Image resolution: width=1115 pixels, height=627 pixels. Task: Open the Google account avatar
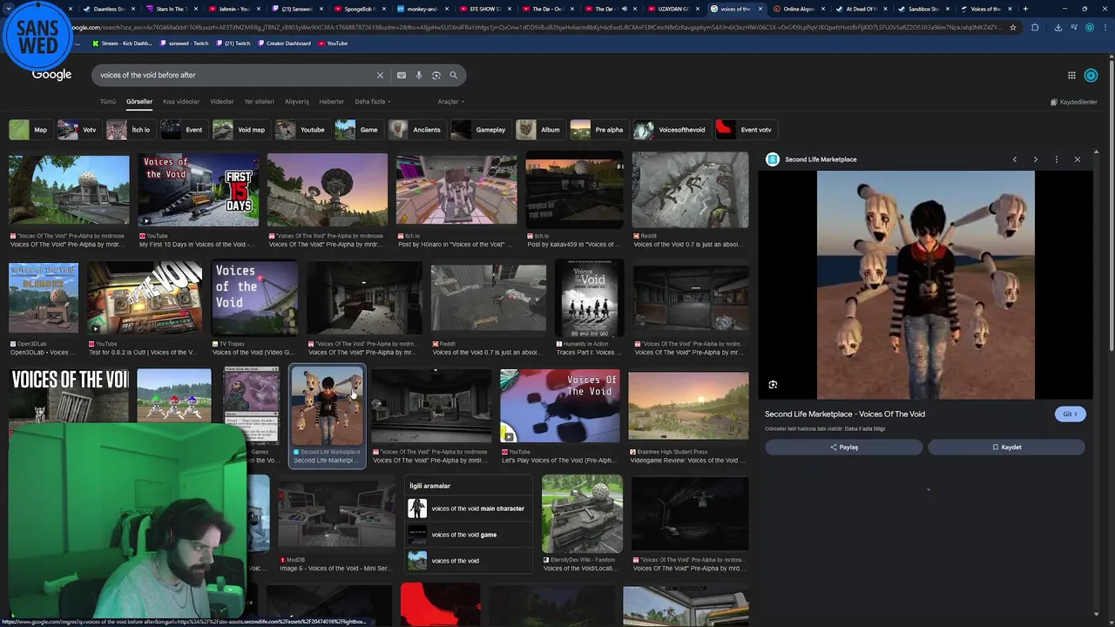(x=1091, y=76)
